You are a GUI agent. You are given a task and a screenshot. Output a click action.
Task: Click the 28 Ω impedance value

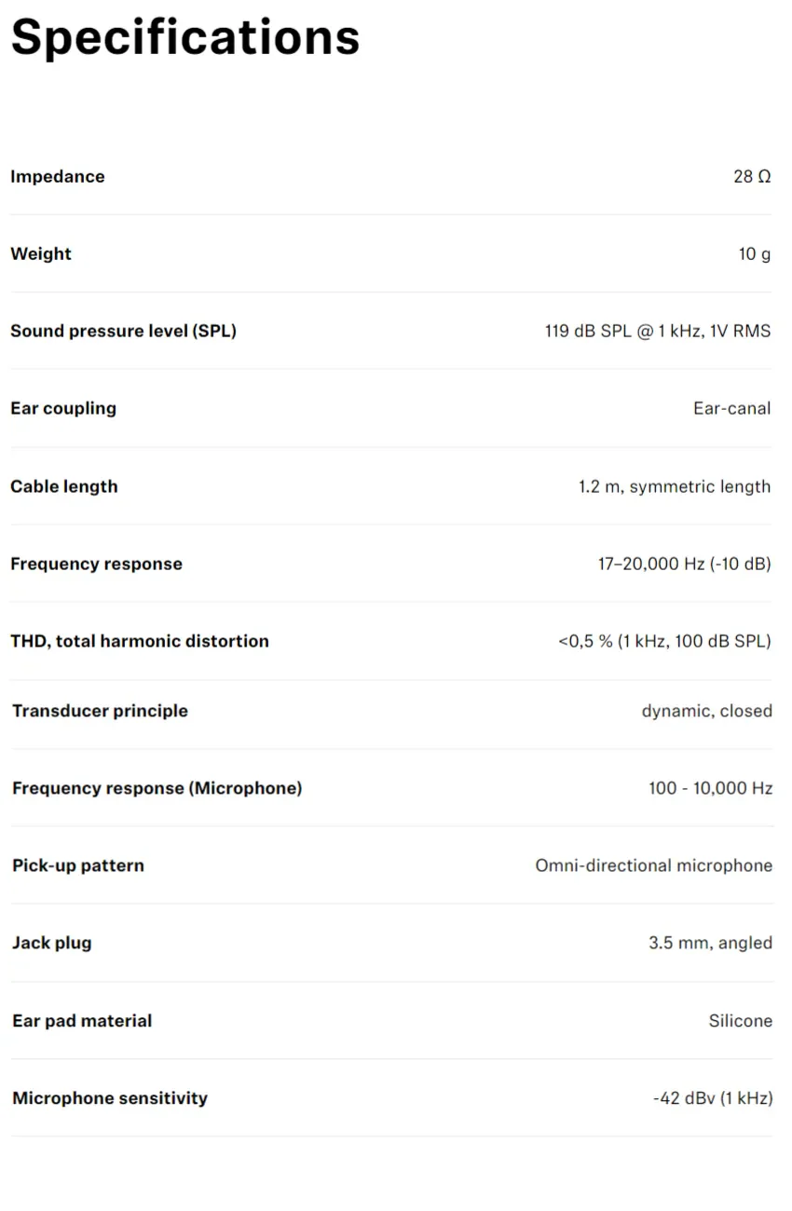[x=752, y=176]
